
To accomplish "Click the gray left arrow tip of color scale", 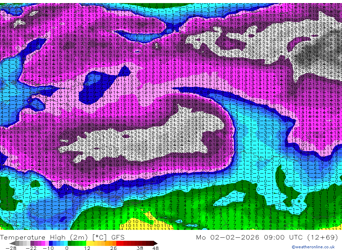I will point(12,243).
